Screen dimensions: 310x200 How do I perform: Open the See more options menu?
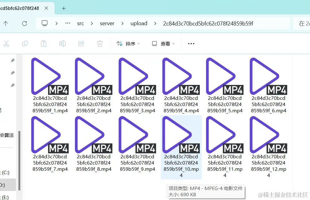pos(191,44)
